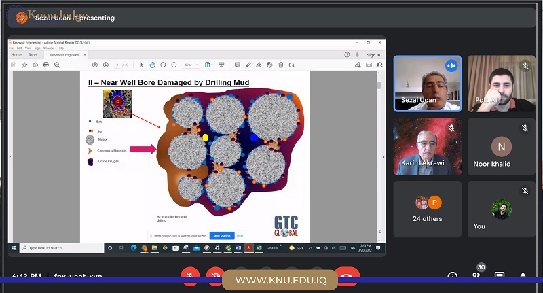Hide the screen sharing notice

(x=240, y=236)
